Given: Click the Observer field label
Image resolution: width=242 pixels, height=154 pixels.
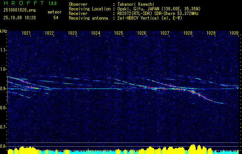Looking at the screenshot, I should click(78, 4).
